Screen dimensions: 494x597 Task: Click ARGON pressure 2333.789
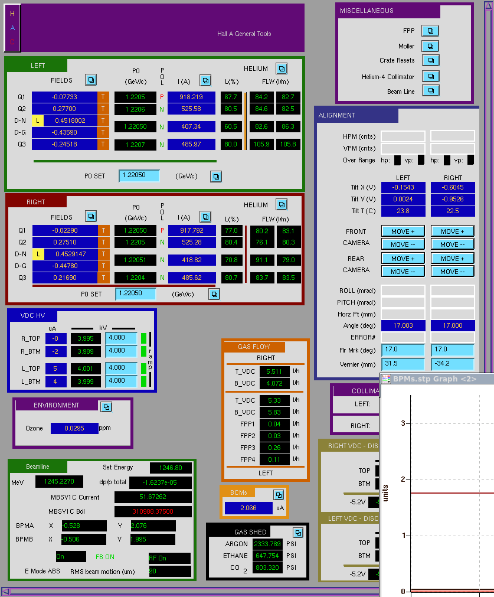(x=267, y=544)
